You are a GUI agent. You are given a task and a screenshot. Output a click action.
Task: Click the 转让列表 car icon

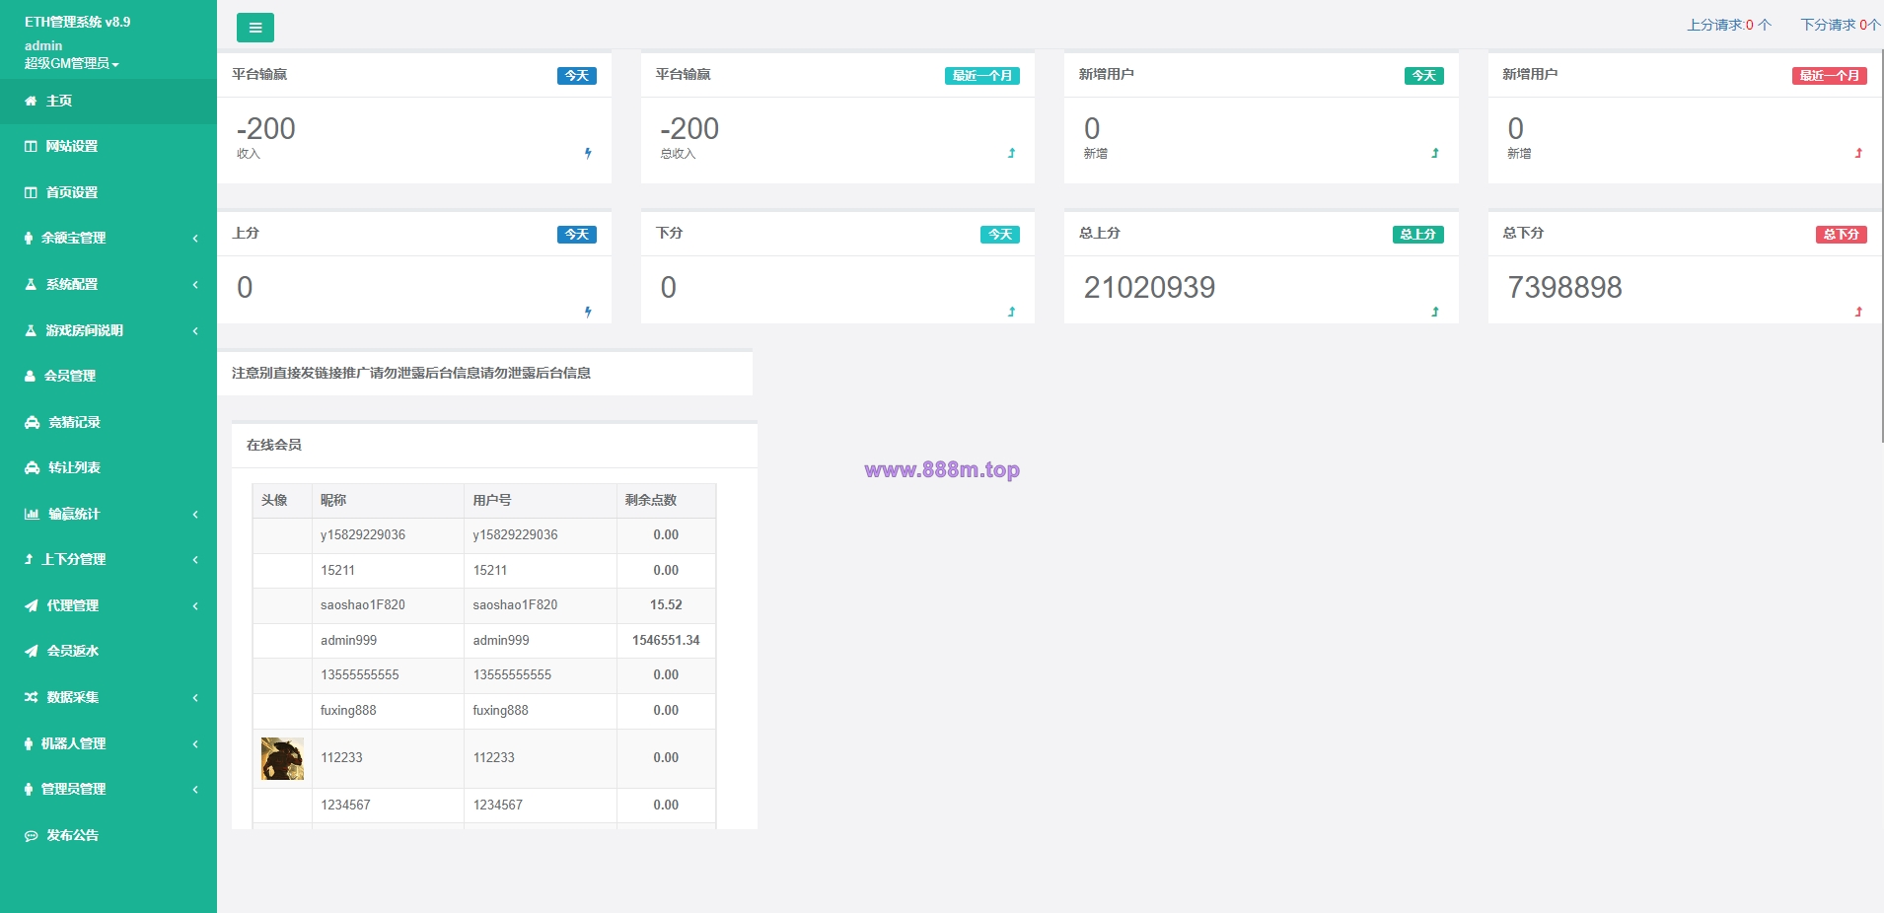pyautogui.click(x=32, y=467)
